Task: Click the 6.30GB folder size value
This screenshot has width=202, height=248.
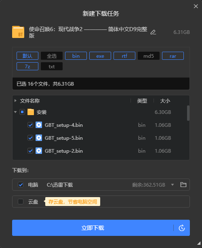Action: coord(163,112)
